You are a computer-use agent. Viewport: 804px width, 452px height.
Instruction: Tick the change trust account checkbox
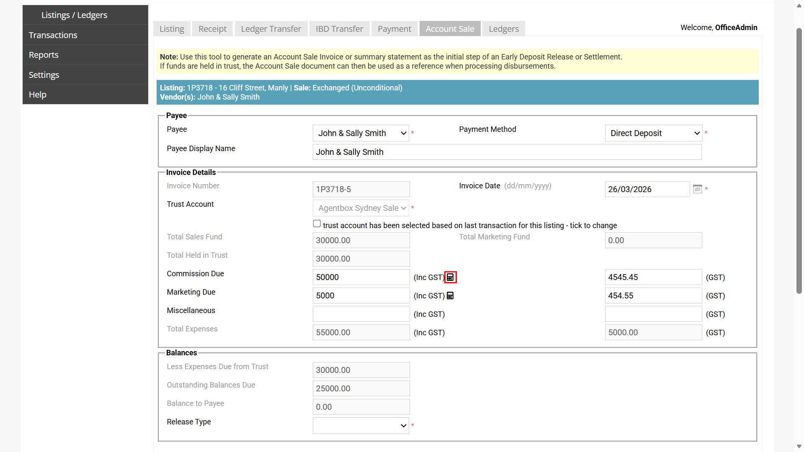(x=317, y=224)
